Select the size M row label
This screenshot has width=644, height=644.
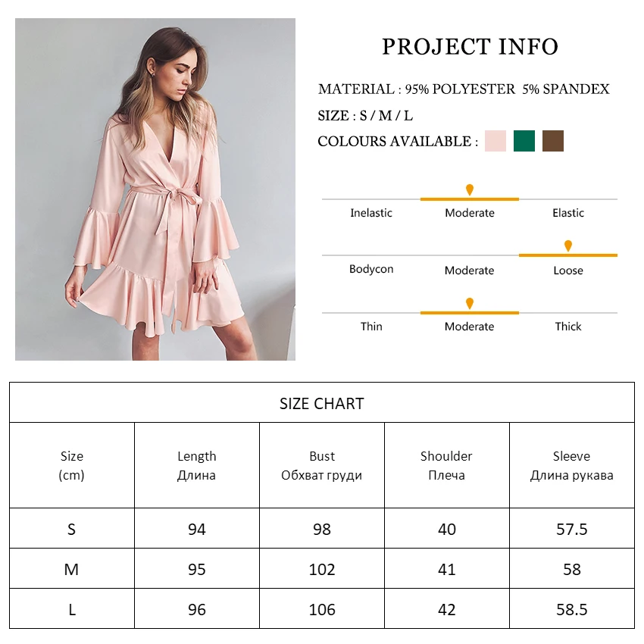coord(71,569)
